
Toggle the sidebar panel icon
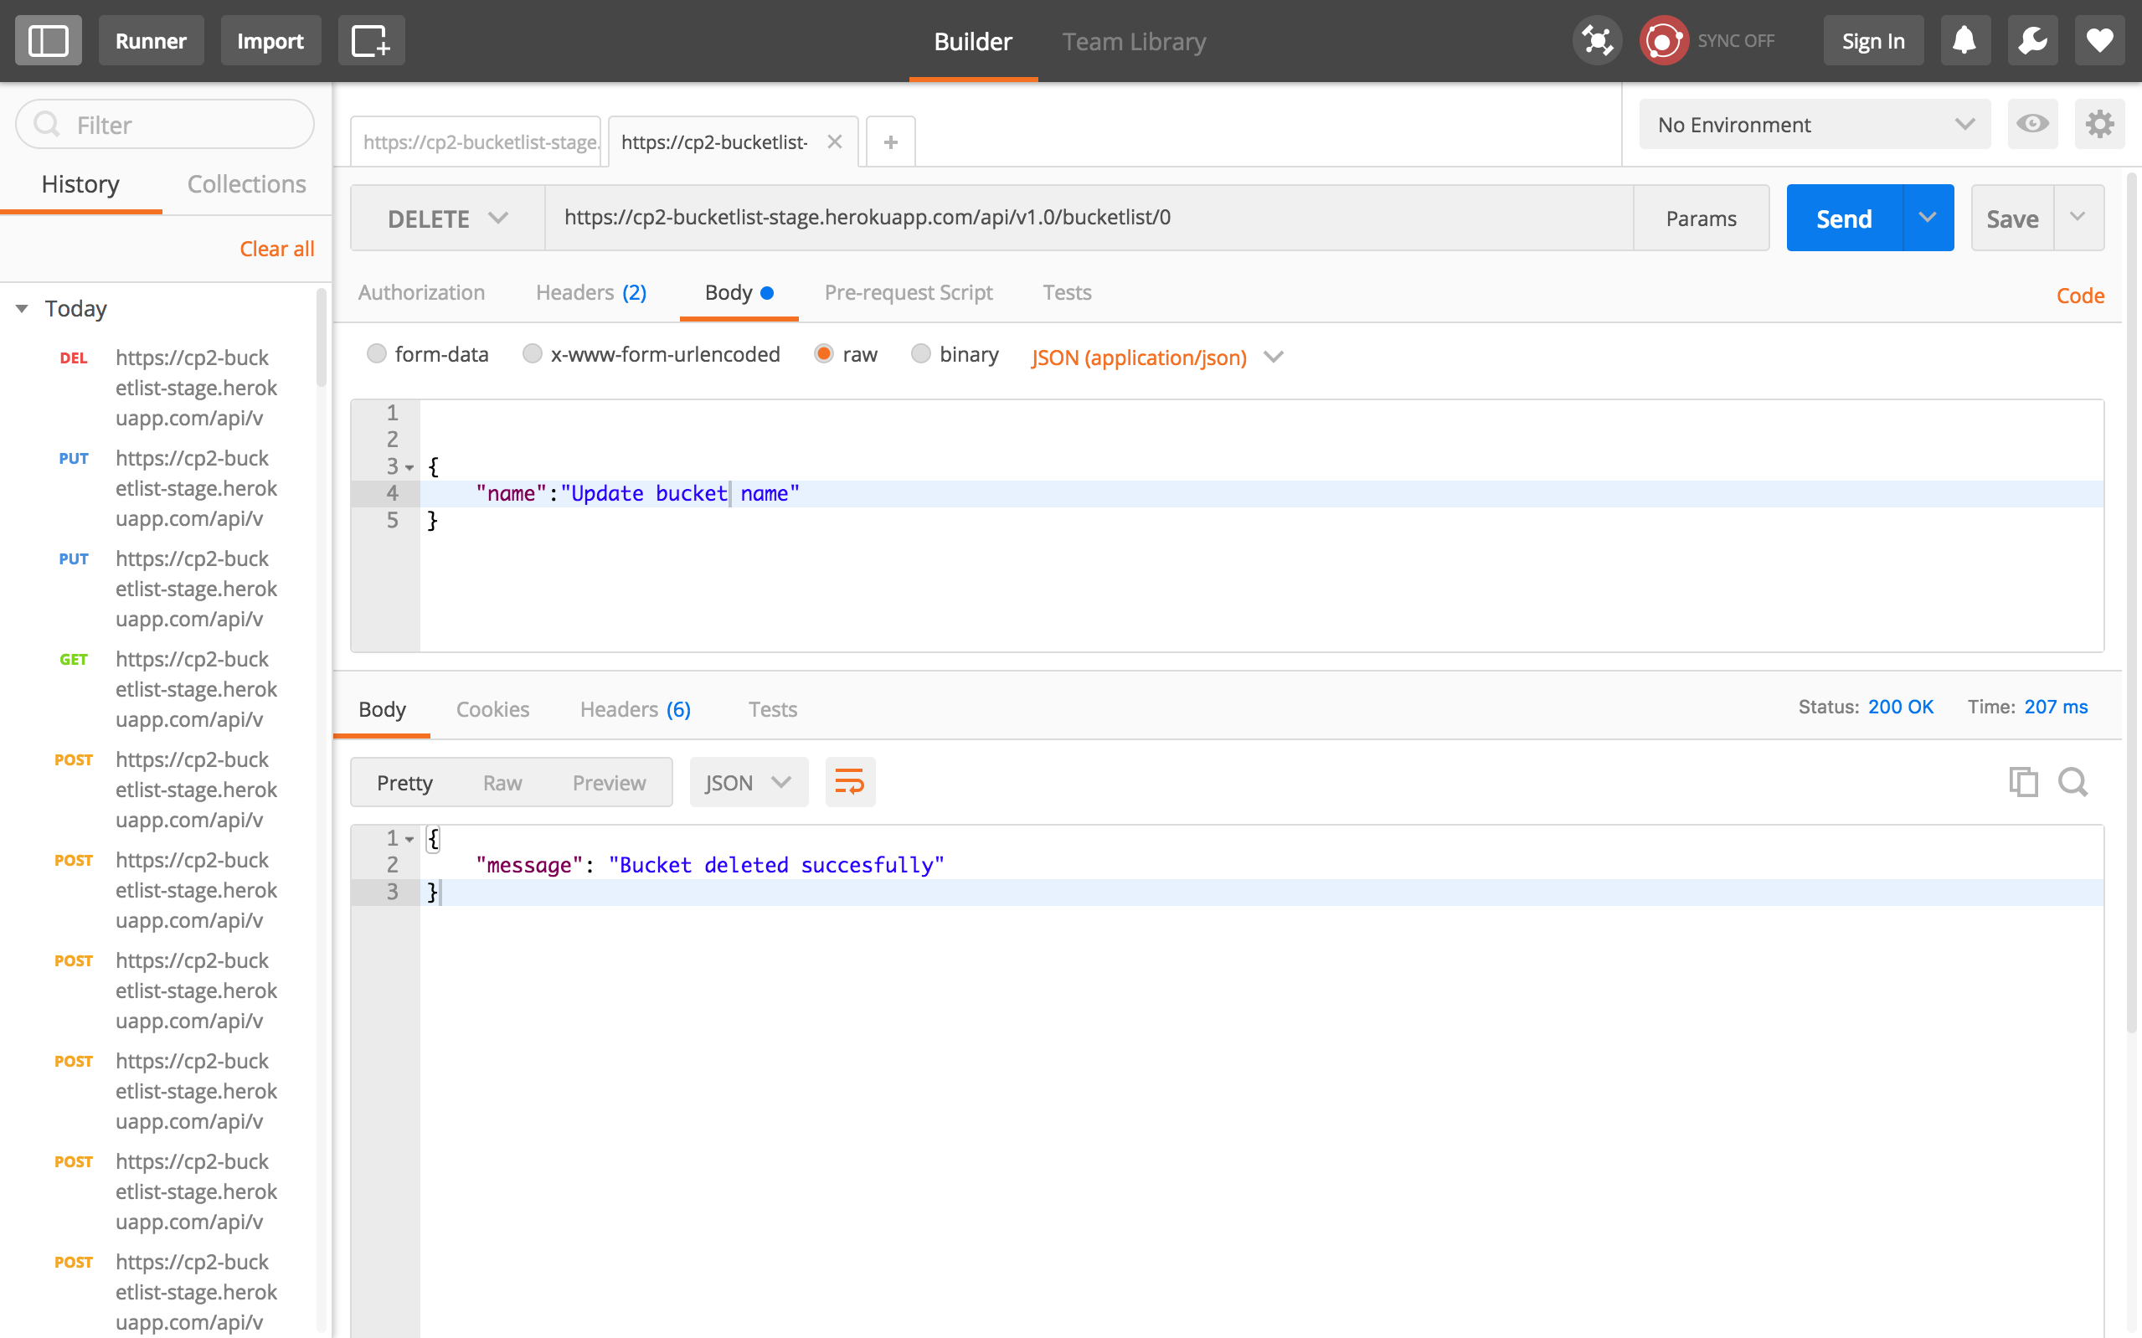coord(48,41)
